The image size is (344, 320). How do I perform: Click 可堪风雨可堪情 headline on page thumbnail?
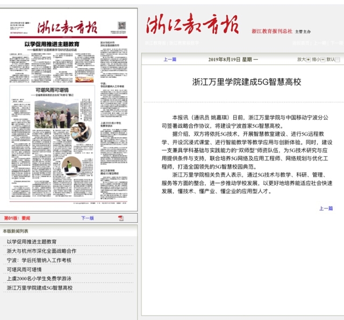52,90
